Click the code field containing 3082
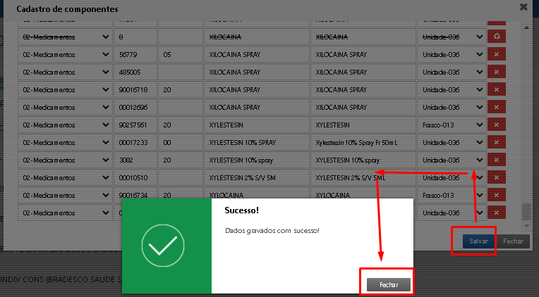 (135, 160)
